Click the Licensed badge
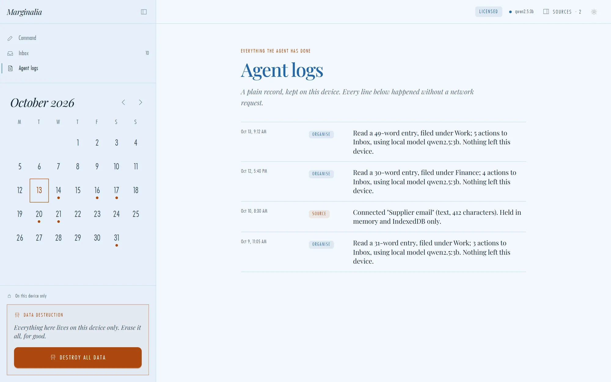This screenshot has width=611, height=382. click(488, 12)
